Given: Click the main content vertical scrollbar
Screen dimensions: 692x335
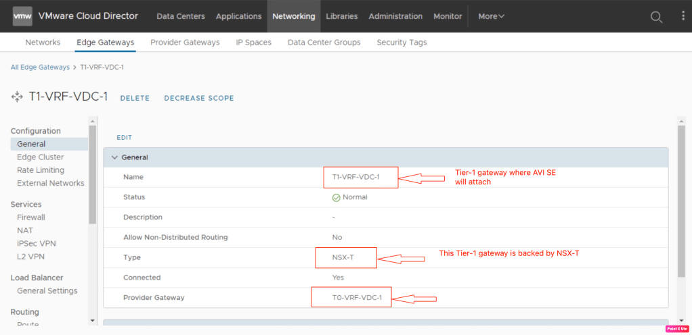Looking at the screenshot, I should tap(682, 203).
